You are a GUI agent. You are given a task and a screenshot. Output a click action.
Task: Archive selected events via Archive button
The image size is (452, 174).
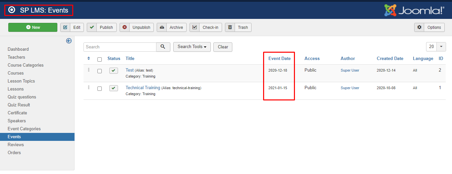point(172,28)
